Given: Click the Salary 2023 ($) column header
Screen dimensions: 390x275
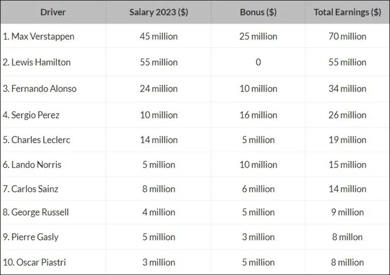Looking at the screenshot, I should [x=159, y=12].
